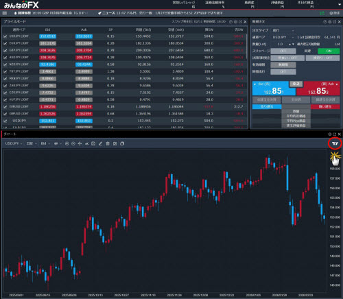This screenshot has height=299, width=343.
Task: Select the pencil drawing tool in chart toolbar
Action: [100, 143]
